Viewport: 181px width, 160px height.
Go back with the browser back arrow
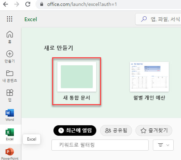point(6,4)
